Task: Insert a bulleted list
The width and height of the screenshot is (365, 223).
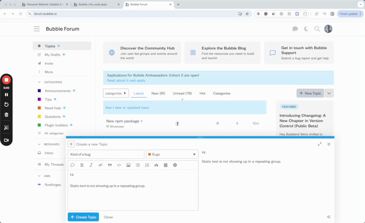Action: click(x=138, y=165)
